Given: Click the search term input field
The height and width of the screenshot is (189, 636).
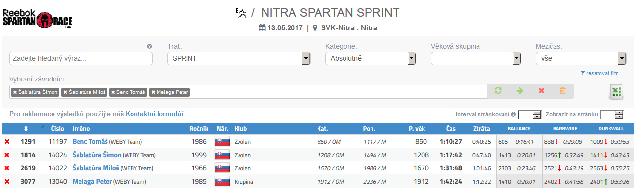Looking at the screenshot, I should point(81,58).
